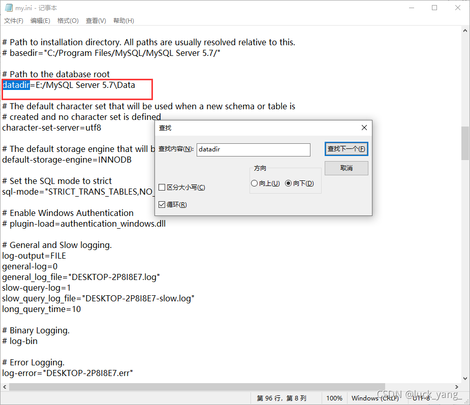Click the log-error DESKTOP-2P8I8E7.err line

[68, 373]
